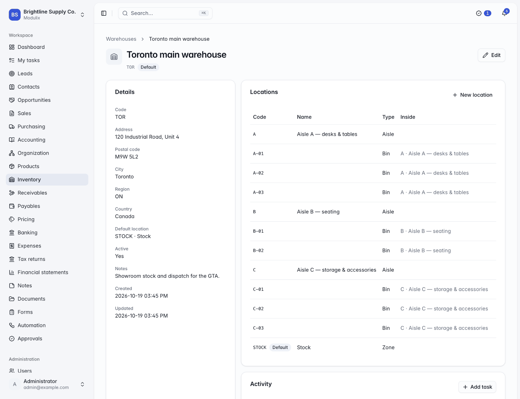Viewport: 520px width, 399px height.
Task: Click the Automation workflow icon
Action: click(x=12, y=325)
